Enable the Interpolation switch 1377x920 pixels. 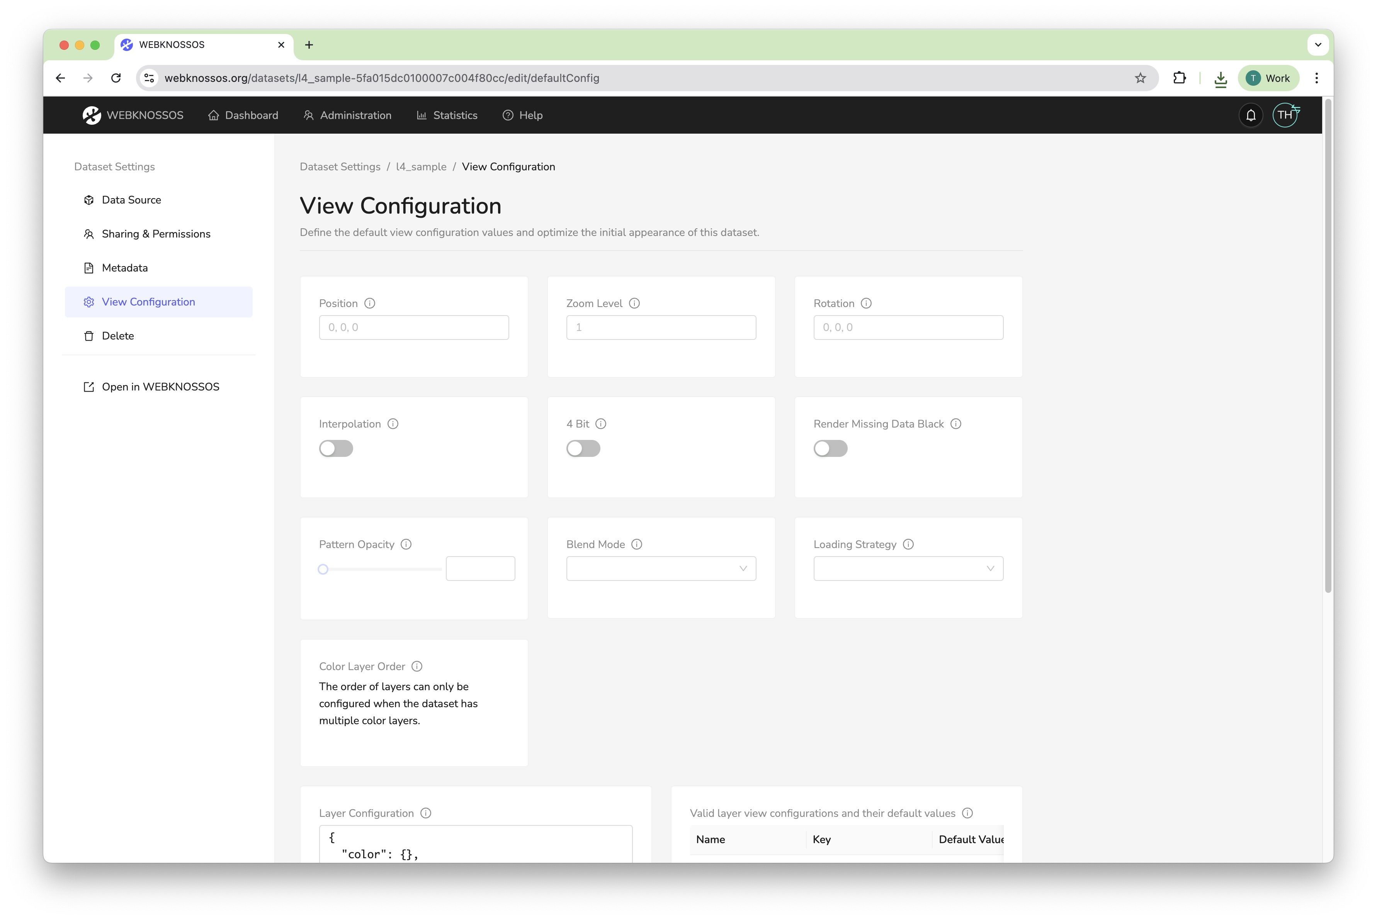[336, 448]
